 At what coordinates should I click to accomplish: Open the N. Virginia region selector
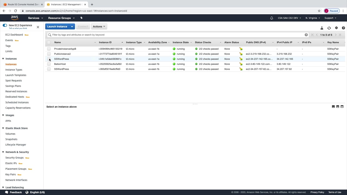tap(313, 18)
